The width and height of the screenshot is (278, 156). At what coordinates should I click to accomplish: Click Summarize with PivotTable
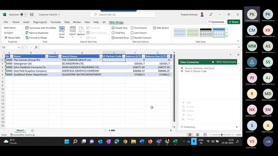(x=41, y=28)
